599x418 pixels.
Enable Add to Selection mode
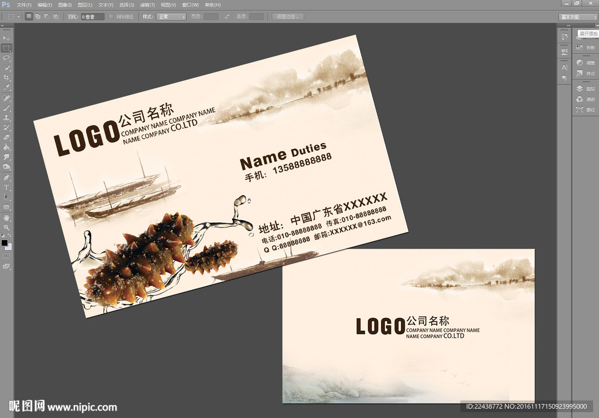tap(38, 16)
